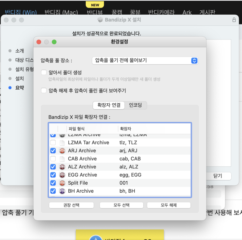Click 닫기 button in installer window
The width and height of the screenshot is (242, 240).
pos(218,176)
